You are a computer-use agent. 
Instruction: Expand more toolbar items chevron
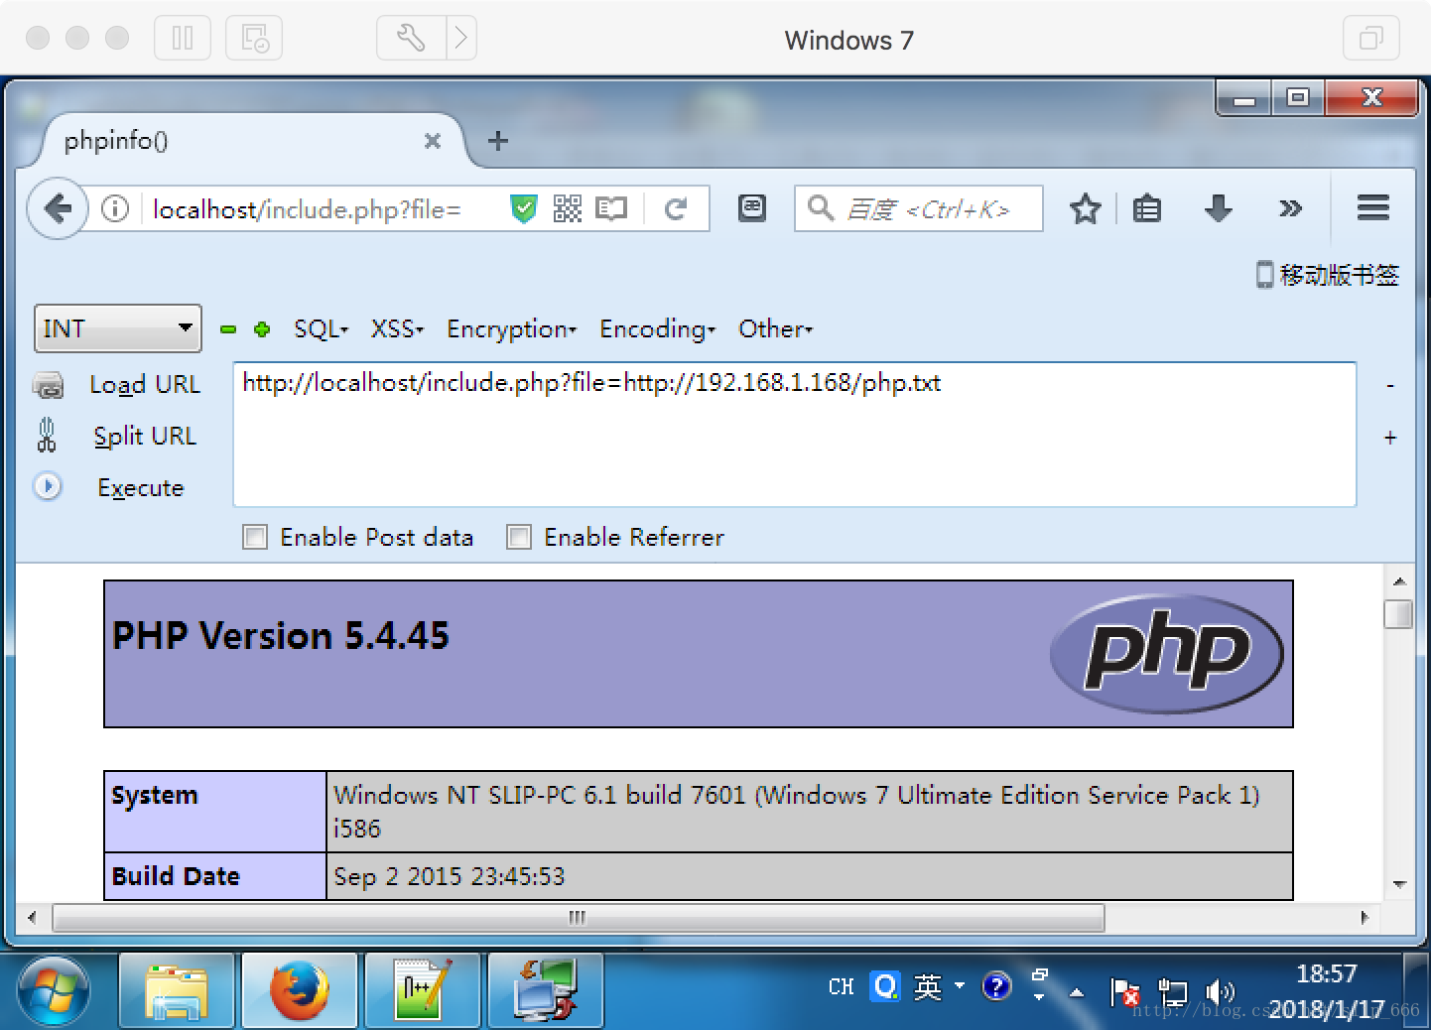(x=1290, y=208)
